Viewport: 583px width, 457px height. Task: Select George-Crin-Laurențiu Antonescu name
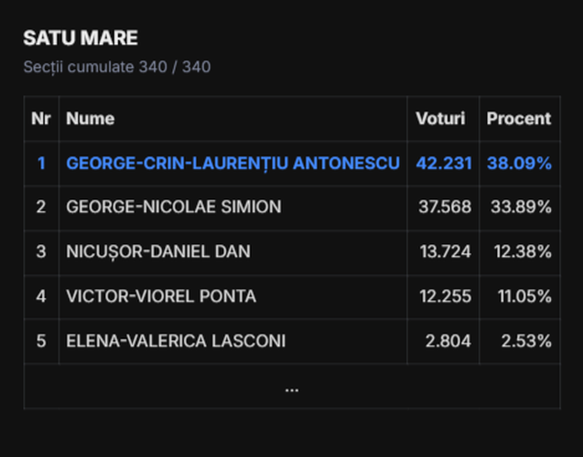233,164
